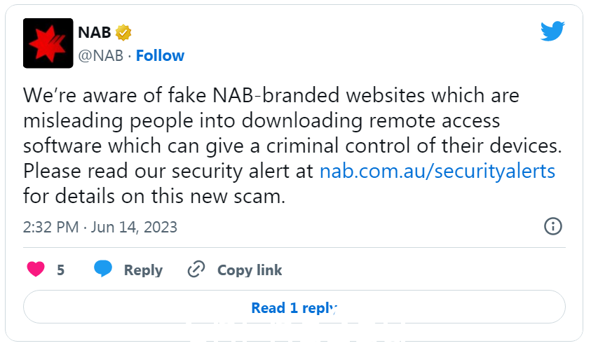Click the like count number 5
This screenshot has width=591, height=348.
pos(61,270)
